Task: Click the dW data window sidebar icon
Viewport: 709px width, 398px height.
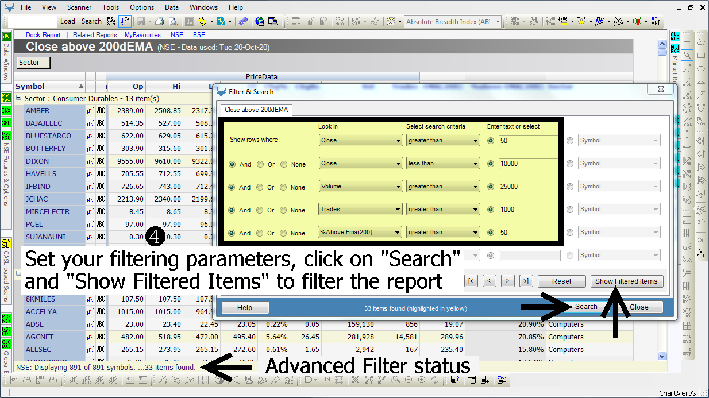Action: 6,37
